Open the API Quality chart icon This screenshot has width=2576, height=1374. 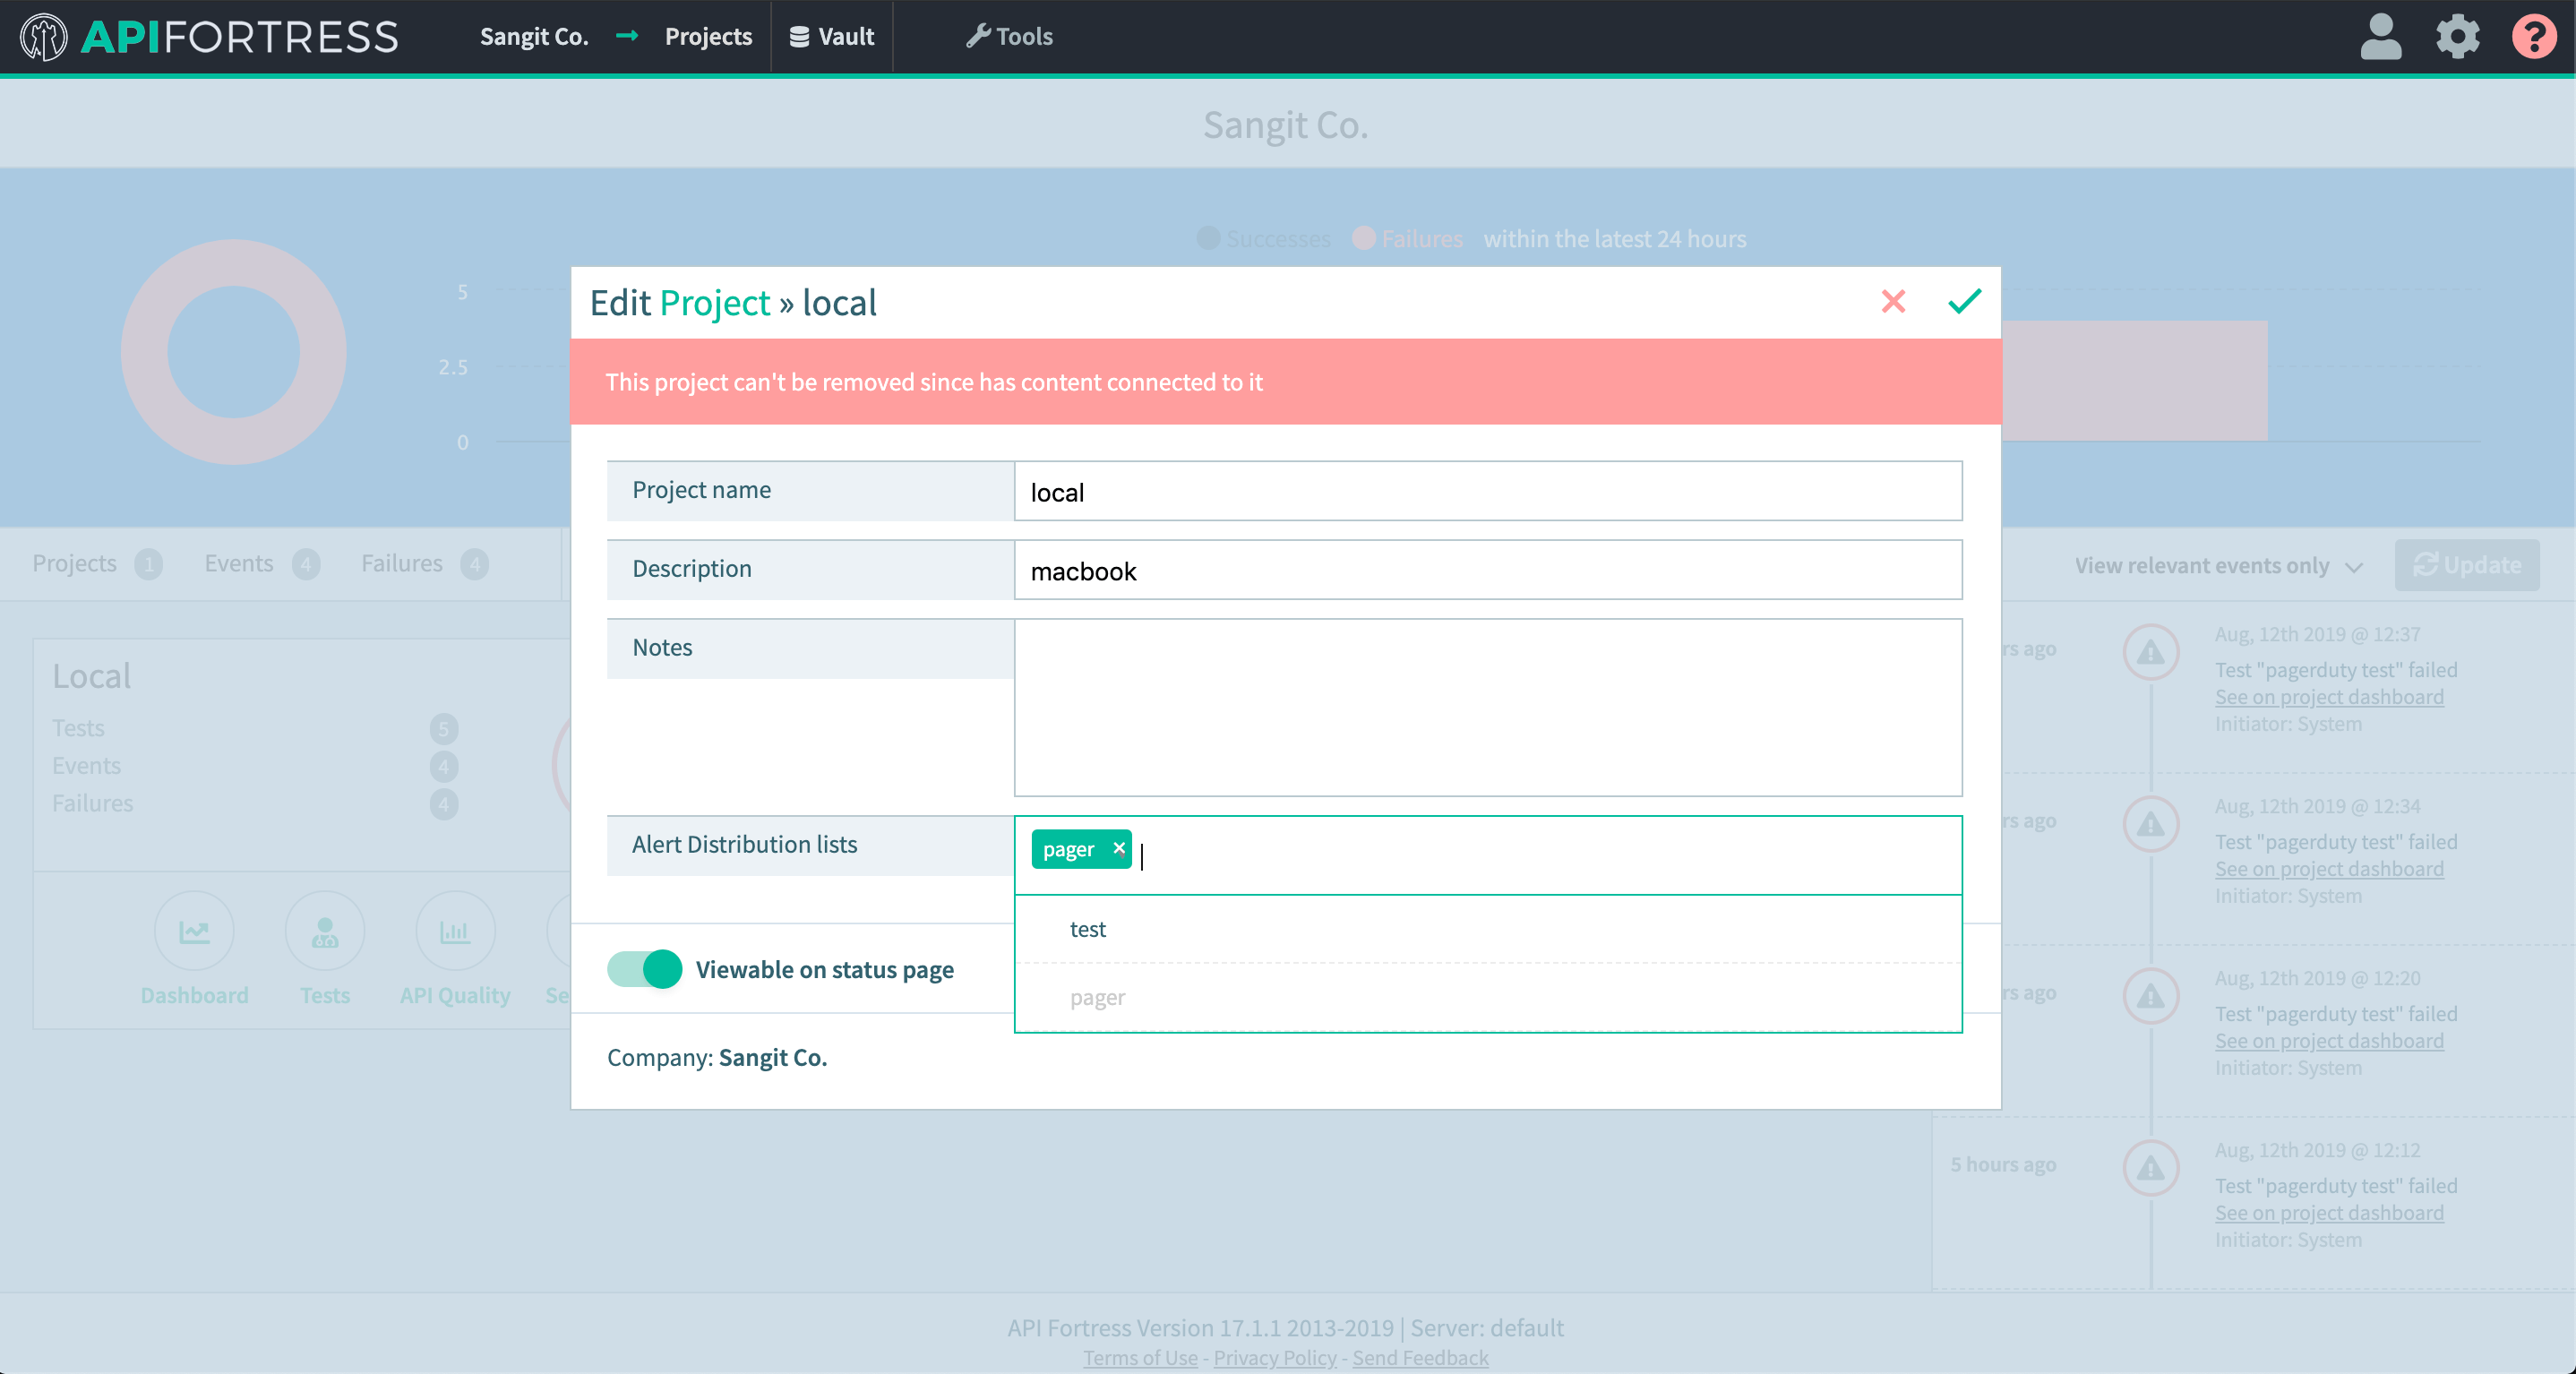point(455,931)
